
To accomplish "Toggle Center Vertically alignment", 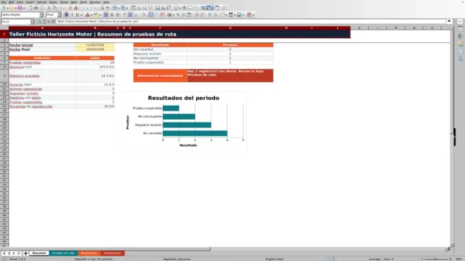I will (130, 14).
